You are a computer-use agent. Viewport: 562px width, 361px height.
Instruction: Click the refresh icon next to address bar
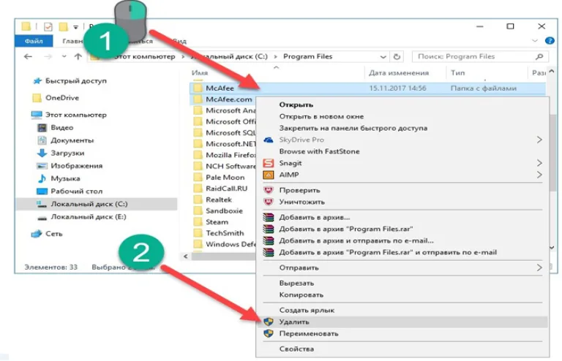coord(397,56)
